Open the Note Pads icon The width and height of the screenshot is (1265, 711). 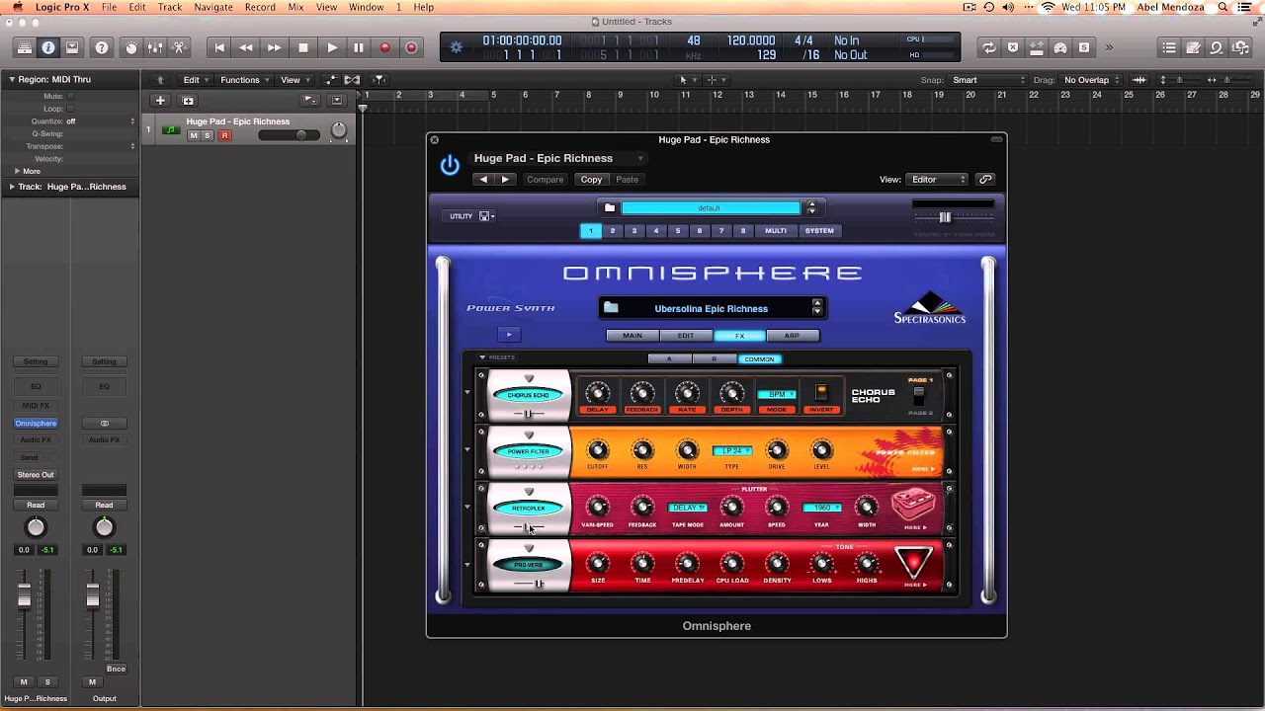click(1193, 47)
